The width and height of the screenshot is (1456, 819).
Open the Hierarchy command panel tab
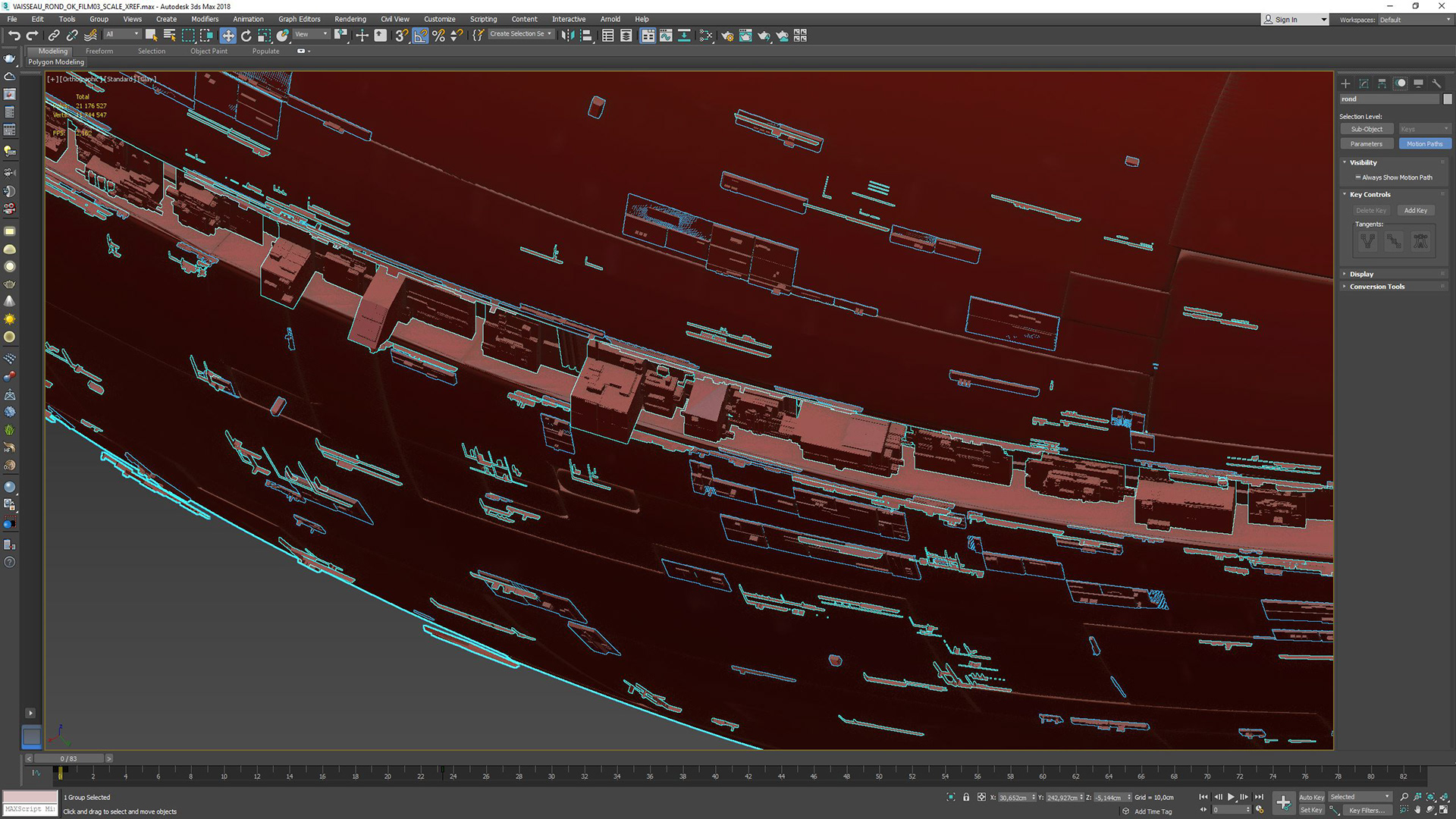coord(1382,83)
